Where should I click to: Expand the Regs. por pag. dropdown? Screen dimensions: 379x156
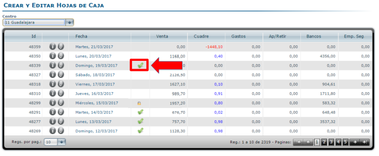(x=61, y=142)
